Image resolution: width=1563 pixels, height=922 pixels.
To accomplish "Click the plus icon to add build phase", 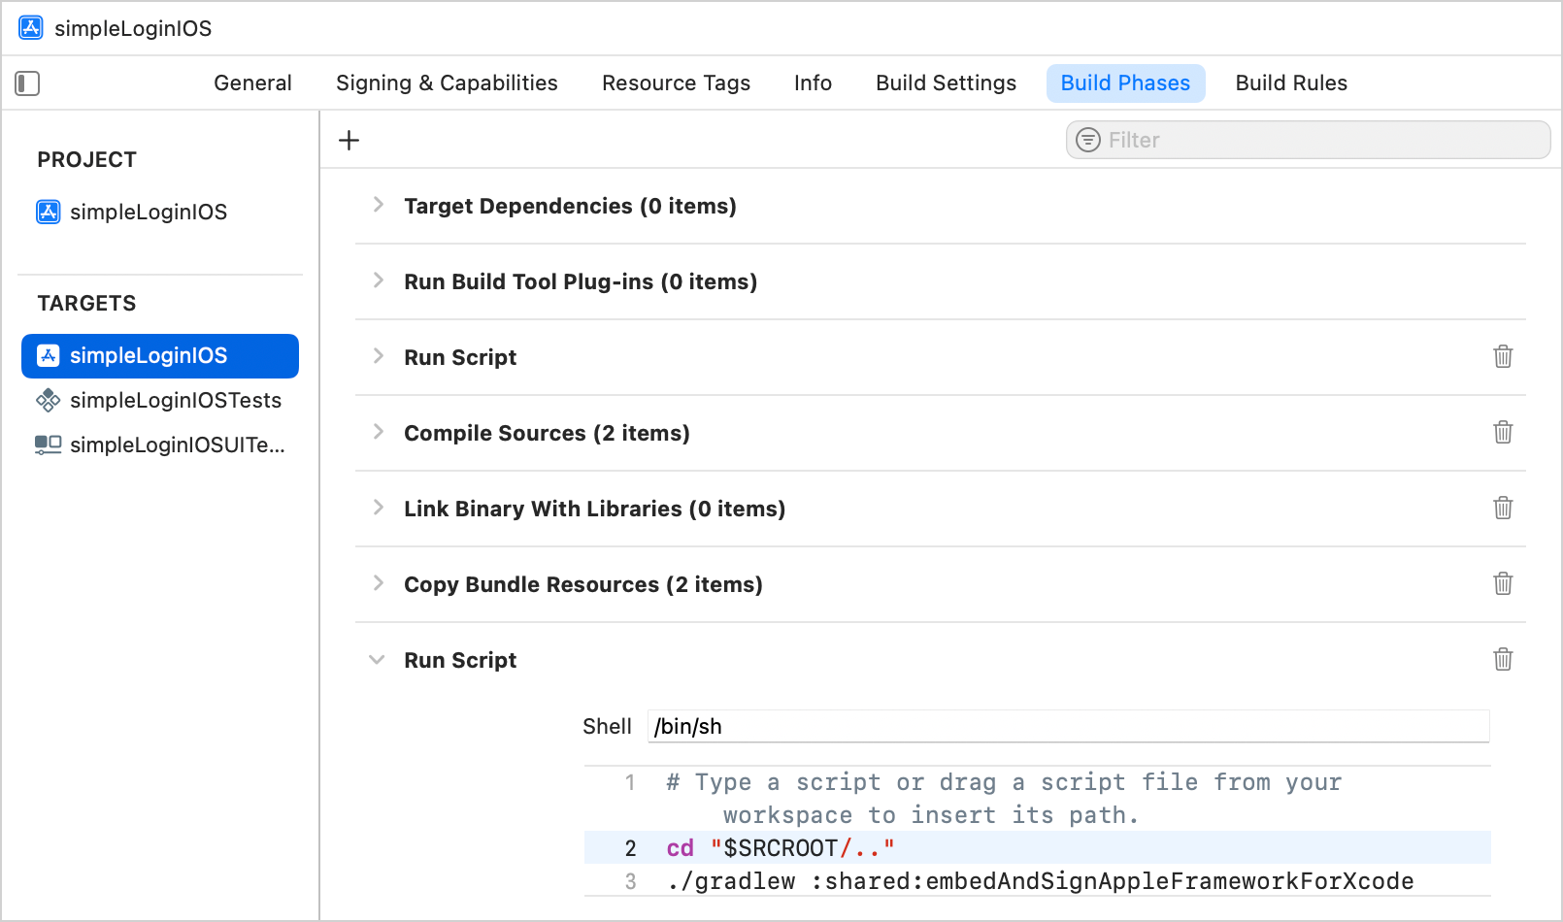I will pyautogui.click(x=349, y=141).
